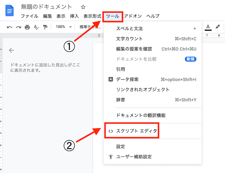Click ユーザー補助設定 menu entry

(134, 157)
